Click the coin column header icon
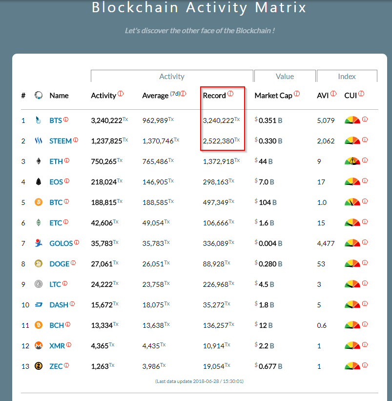392x401 pixels. click(x=39, y=95)
